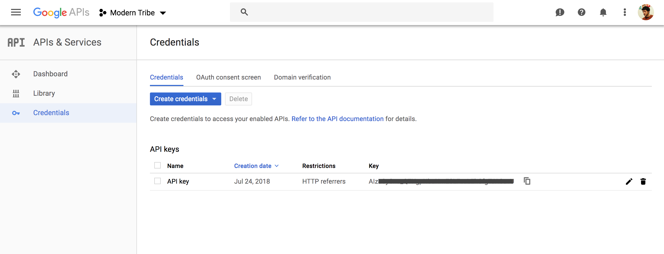Toggle the select-all checkbox in header
Screen dimensions: 664x254
[x=157, y=166]
